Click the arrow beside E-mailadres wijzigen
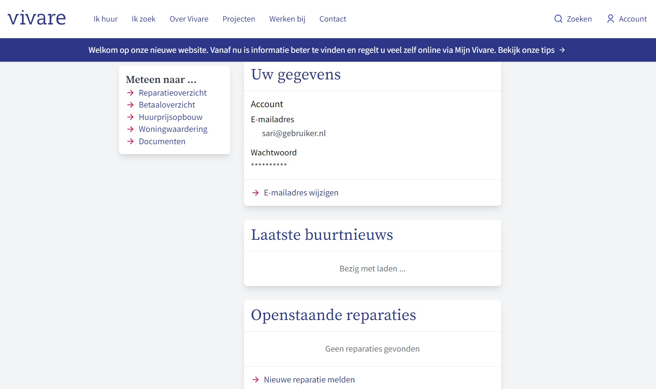 coord(255,193)
